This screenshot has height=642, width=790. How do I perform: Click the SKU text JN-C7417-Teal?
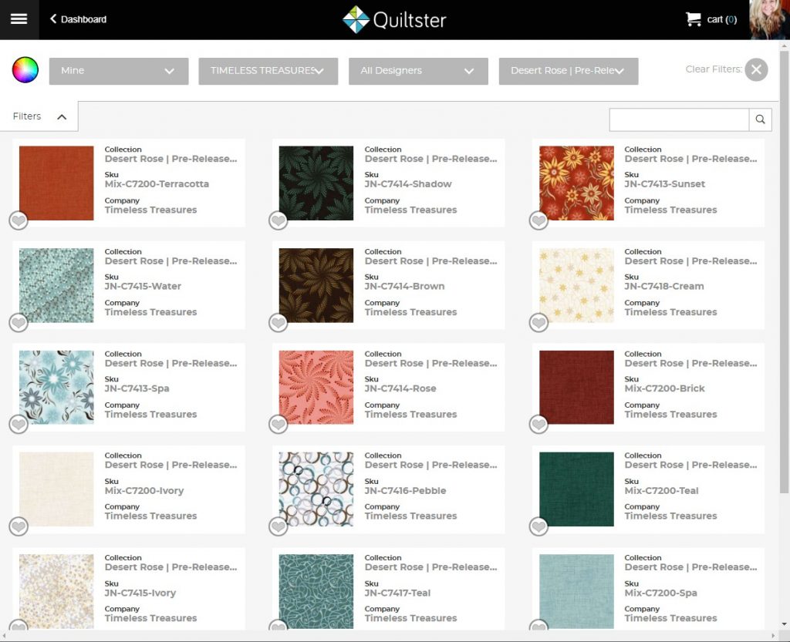tap(397, 593)
